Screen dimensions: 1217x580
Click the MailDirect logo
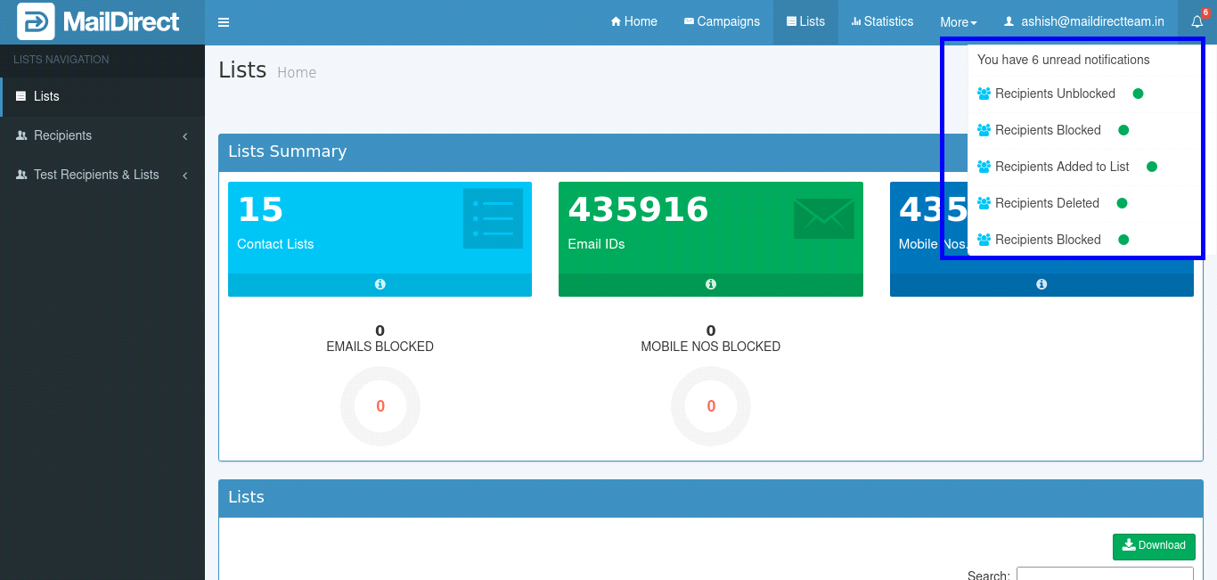[99, 22]
